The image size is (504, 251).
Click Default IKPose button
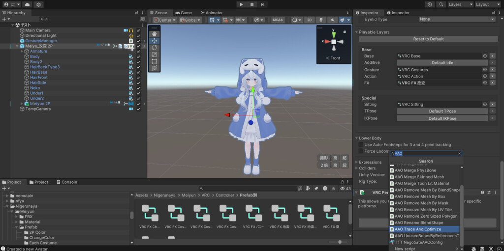point(442,118)
